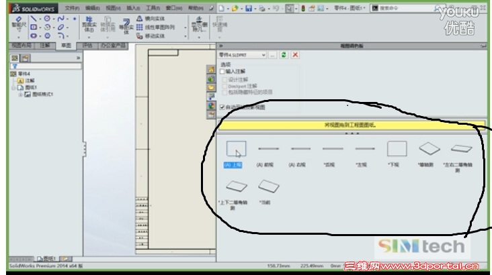
Task: Select the Sketch Fillet tool
Action: 61,36
